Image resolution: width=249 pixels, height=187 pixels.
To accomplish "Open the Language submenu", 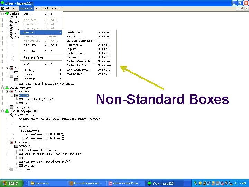I will click(x=41, y=78).
